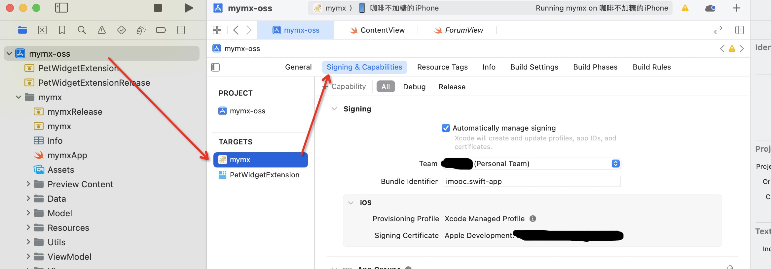
Task: Collapse the mymx-oss project root
Action: coord(9,53)
